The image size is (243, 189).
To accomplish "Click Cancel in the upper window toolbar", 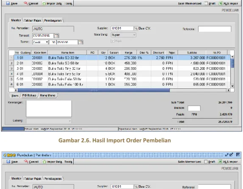I will (x=31, y=3).
